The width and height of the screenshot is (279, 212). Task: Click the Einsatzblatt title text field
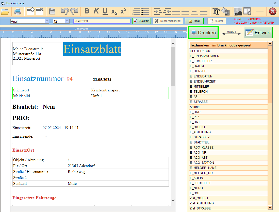102,21
